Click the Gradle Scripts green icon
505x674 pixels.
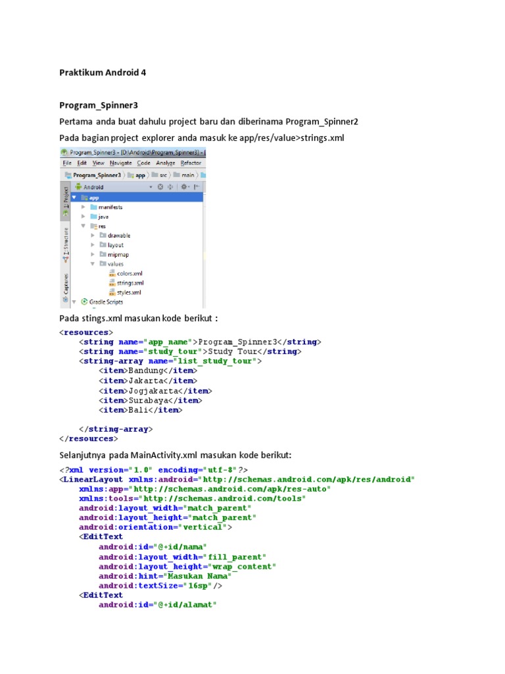(x=84, y=301)
